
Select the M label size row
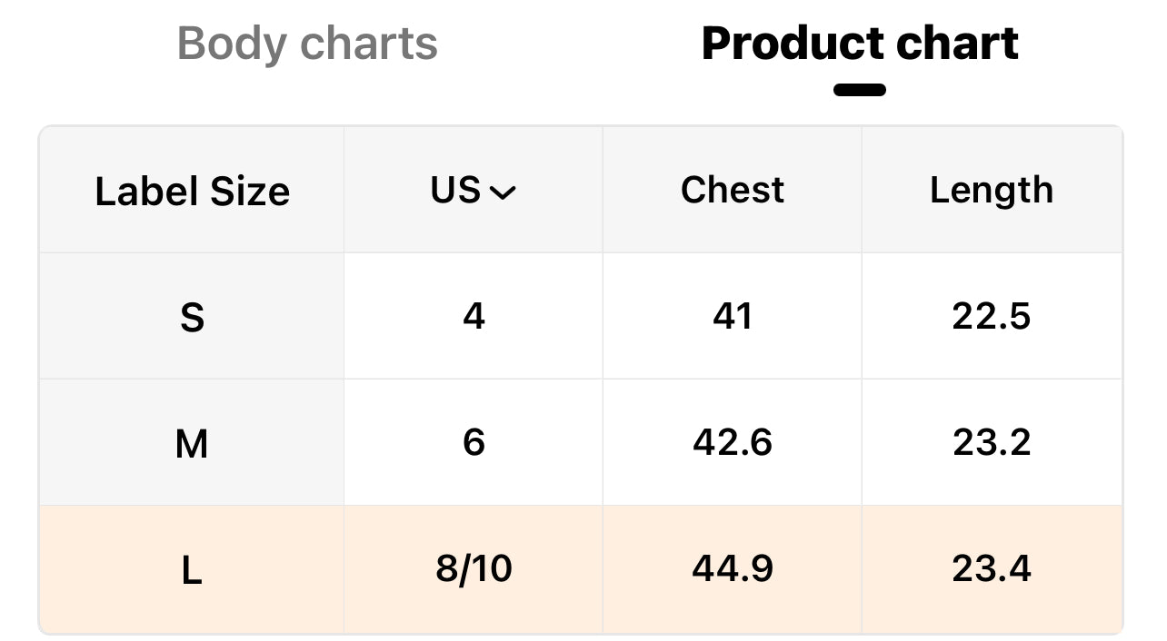point(581,442)
